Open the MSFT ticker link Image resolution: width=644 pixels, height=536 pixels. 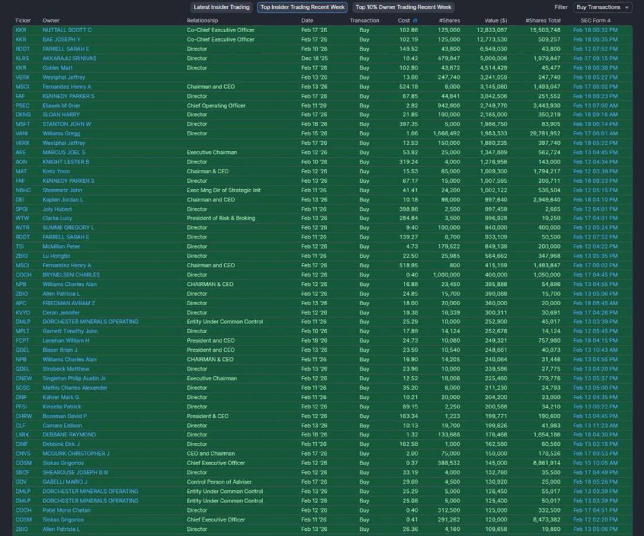coord(23,124)
